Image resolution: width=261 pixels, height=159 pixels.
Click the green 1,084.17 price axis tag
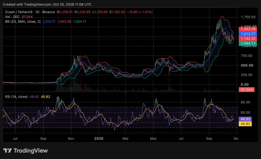pyautogui.click(x=248, y=43)
